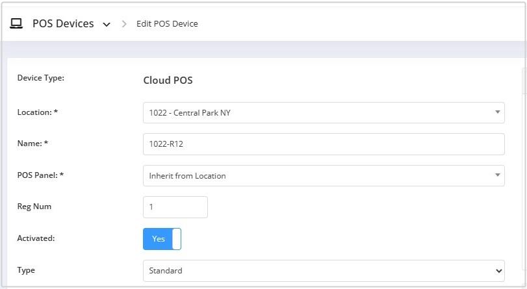This screenshot has width=527, height=289.
Task: Click the Reg Num input field
Action: tap(175, 207)
